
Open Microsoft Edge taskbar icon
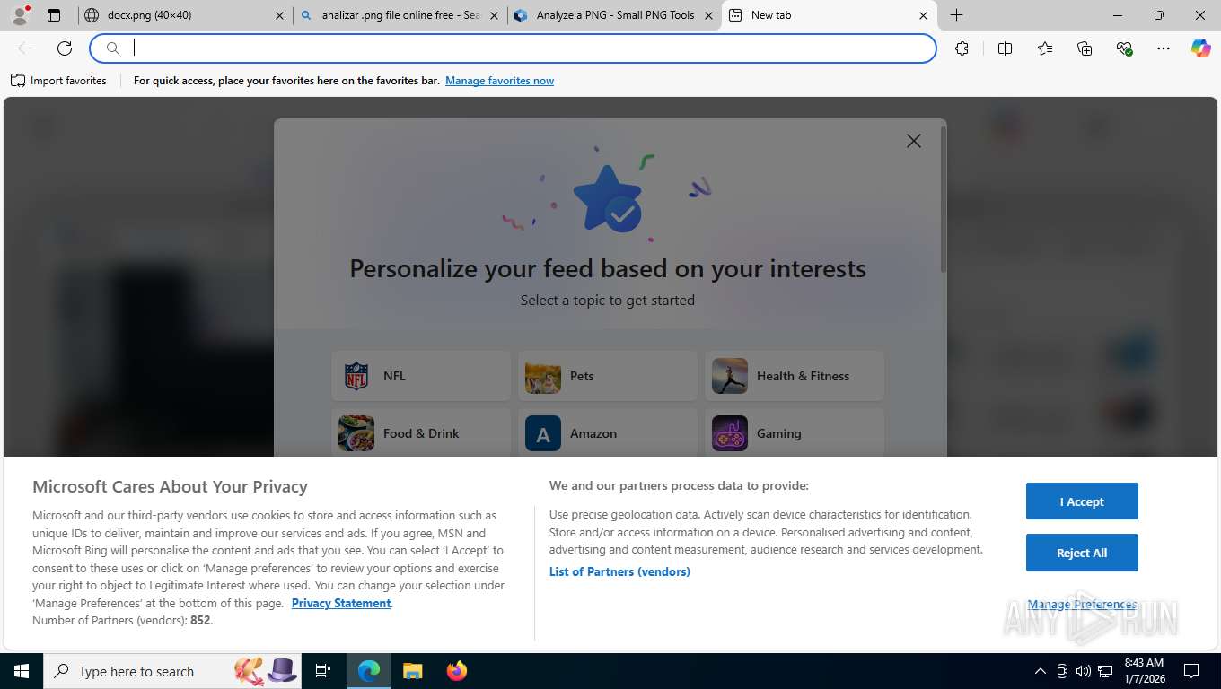coord(369,671)
